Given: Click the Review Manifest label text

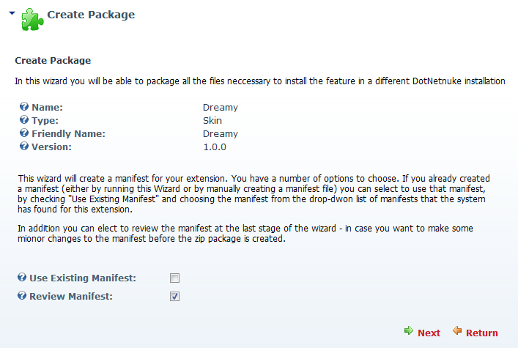Looking at the screenshot, I should [71, 297].
